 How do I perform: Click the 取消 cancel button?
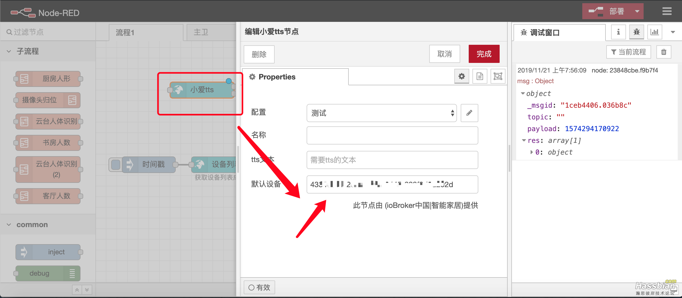pyautogui.click(x=444, y=54)
